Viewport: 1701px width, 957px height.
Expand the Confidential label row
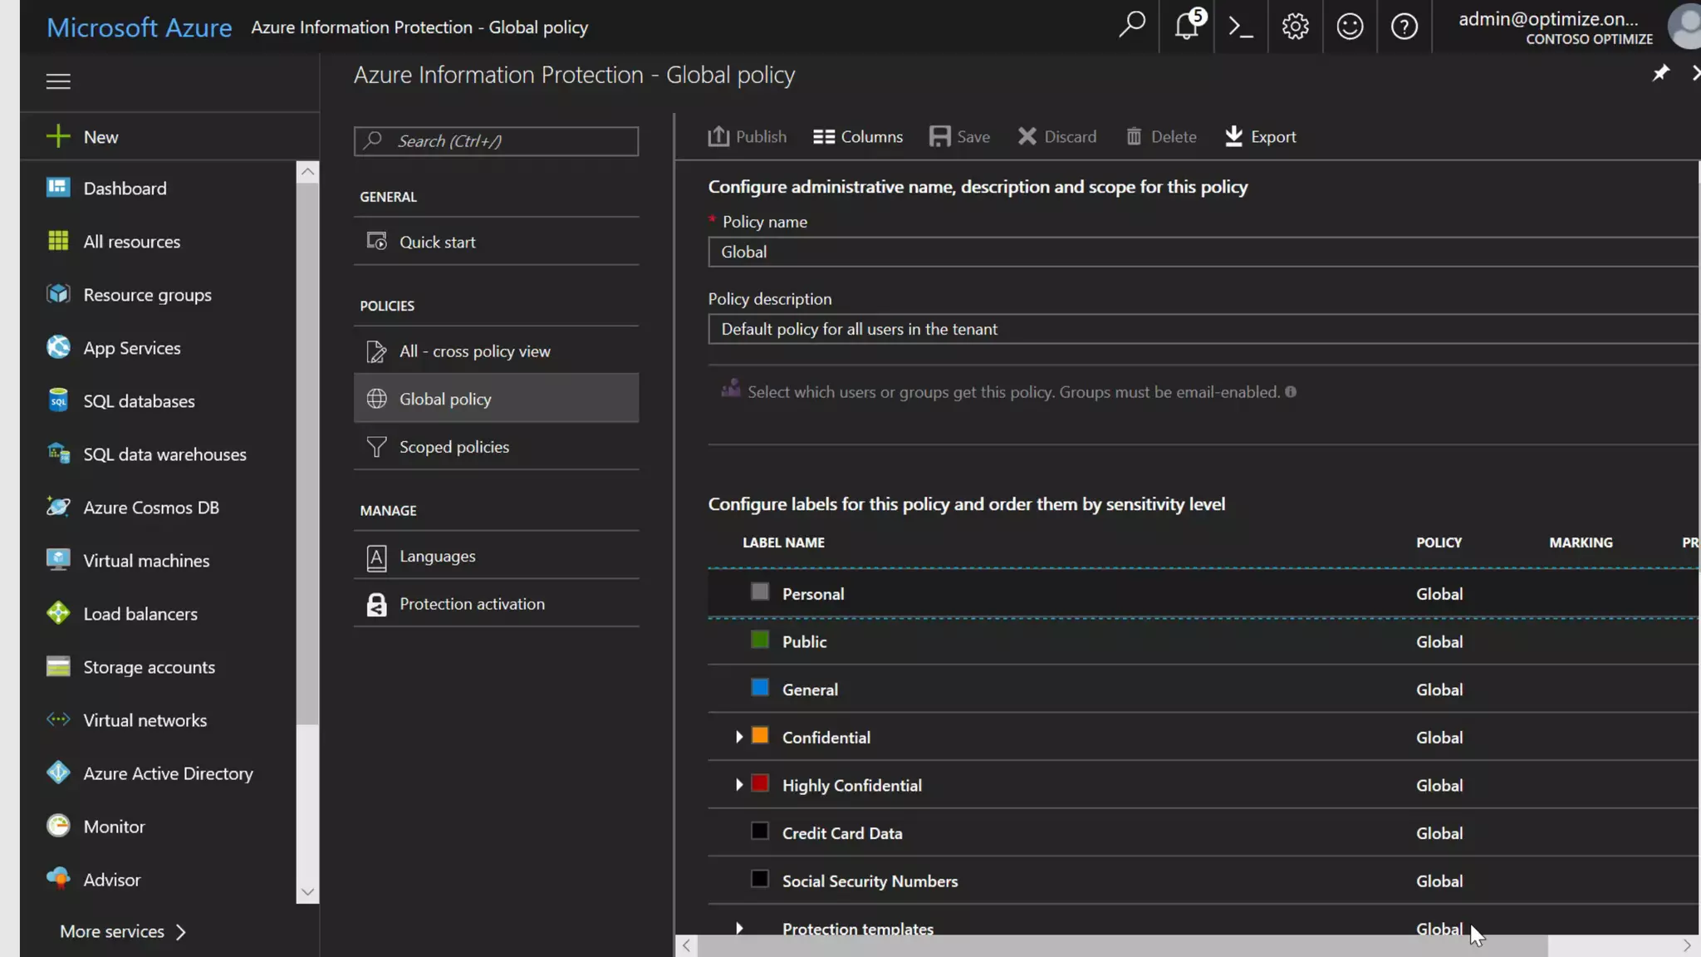coord(738,737)
